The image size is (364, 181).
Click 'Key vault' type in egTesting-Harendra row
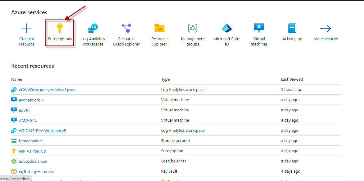tap(169, 171)
